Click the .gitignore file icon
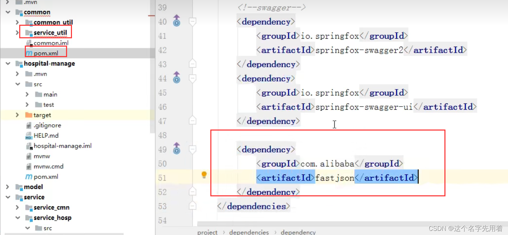The image size is (508, 235). click(x=29, y=125)
